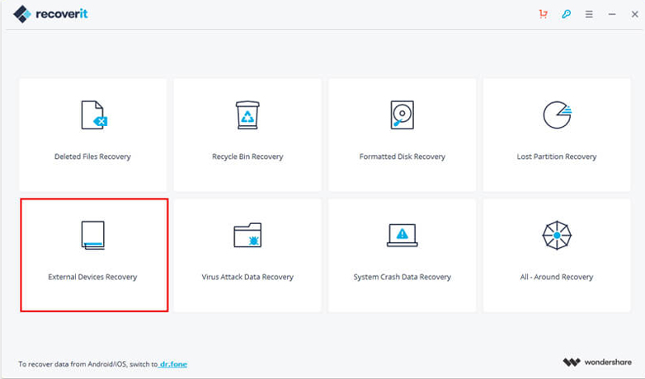Minimize the Recoverit window
Screen dimensions: 645x379
pyautogui.click(x=612, y=15)
